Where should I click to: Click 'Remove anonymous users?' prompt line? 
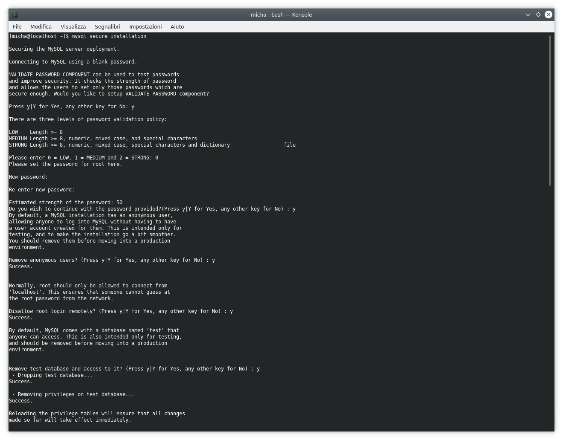point(112,260)
